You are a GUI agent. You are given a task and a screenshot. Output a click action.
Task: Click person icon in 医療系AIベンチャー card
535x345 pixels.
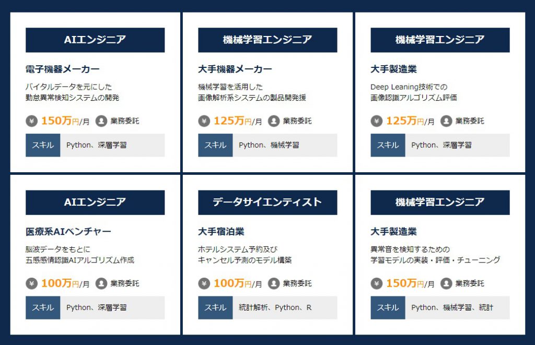coord(101,283)
